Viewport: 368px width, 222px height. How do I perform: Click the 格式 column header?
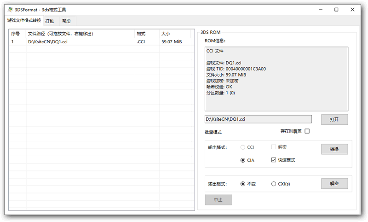[x=147, y=34]
